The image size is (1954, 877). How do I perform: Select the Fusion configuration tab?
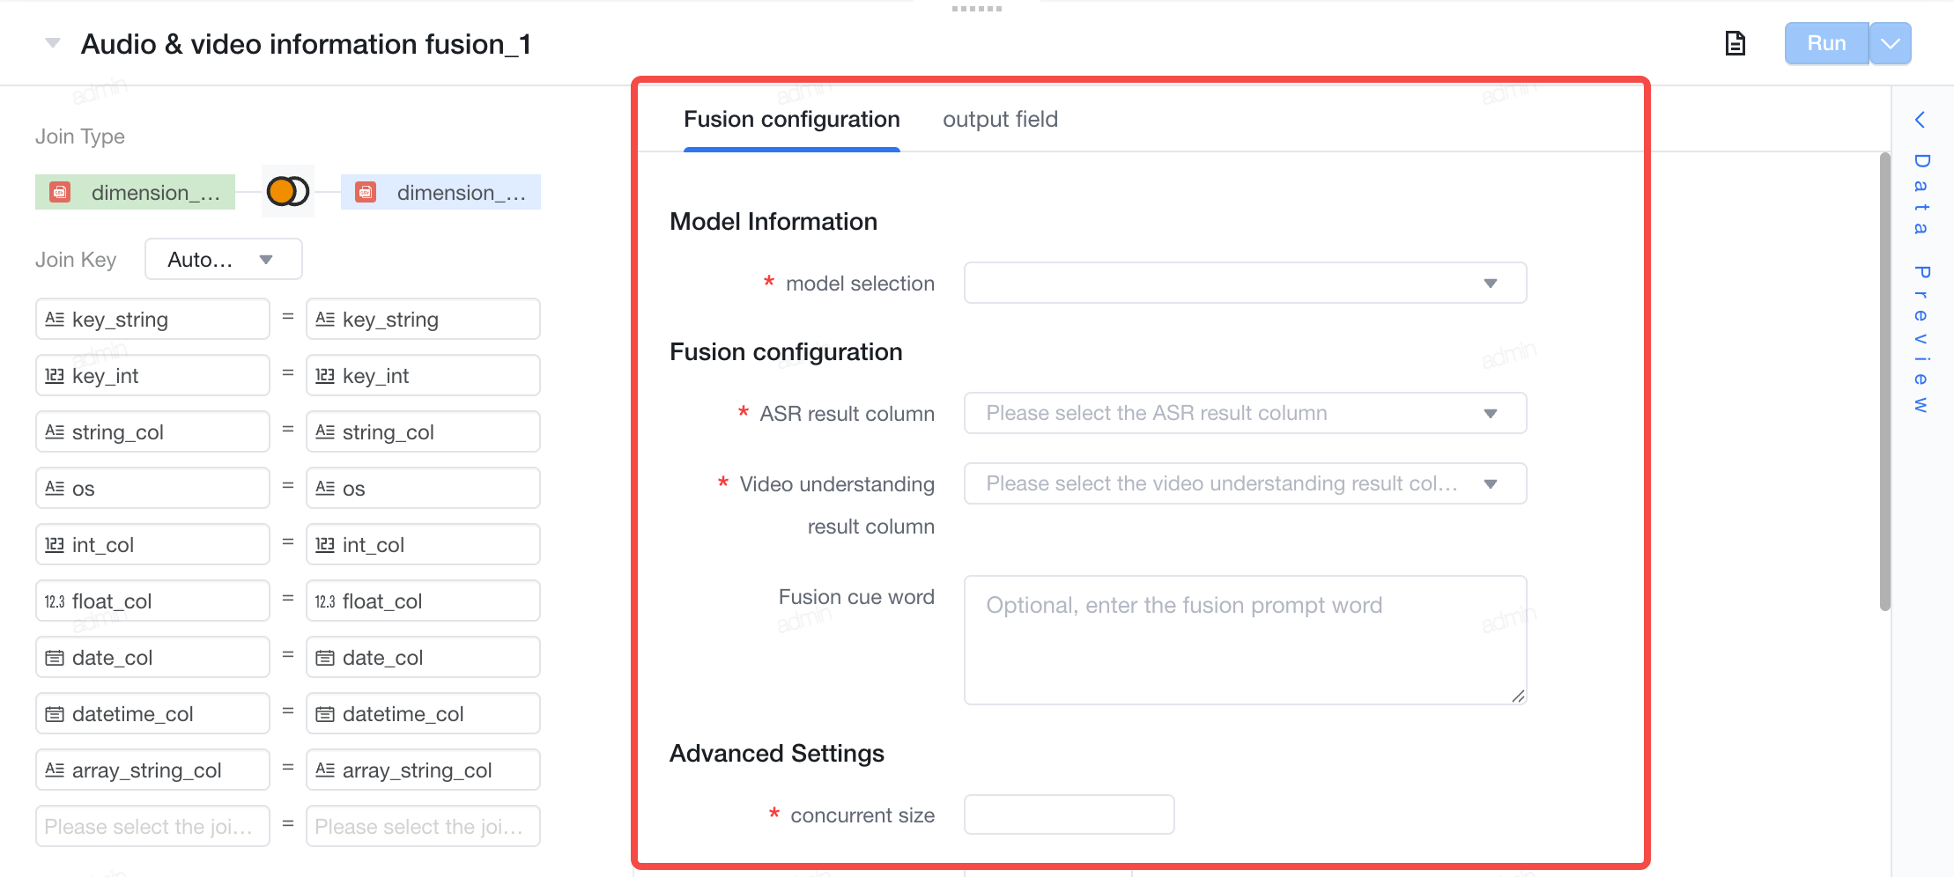(792, 119)
